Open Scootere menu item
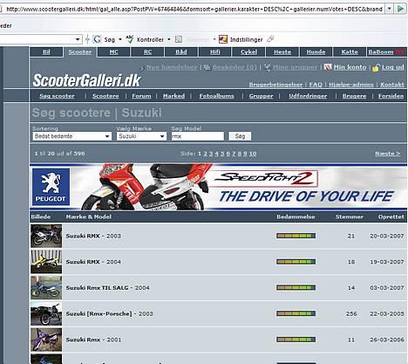 point(105,96)
